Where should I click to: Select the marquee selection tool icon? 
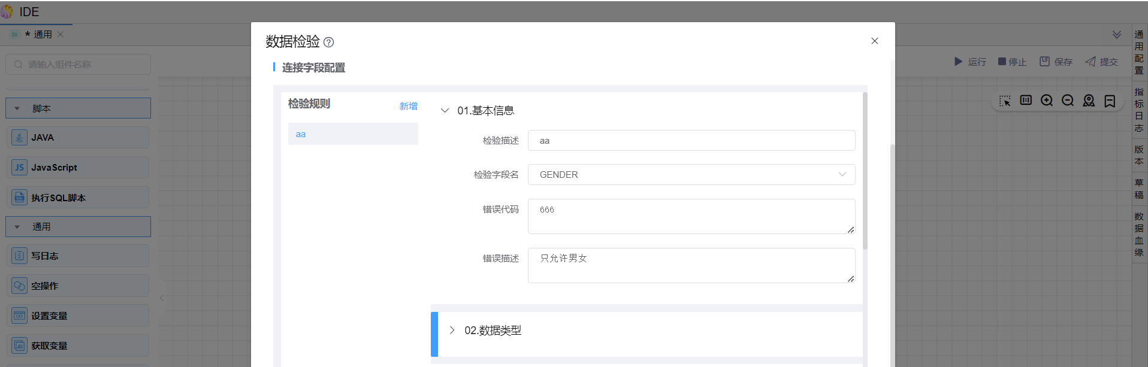tap(1005, 101)
